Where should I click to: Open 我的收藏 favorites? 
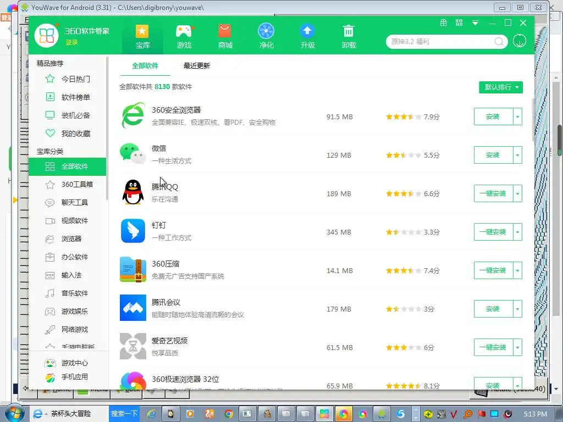pyautogui.click(x=68, y=134)
